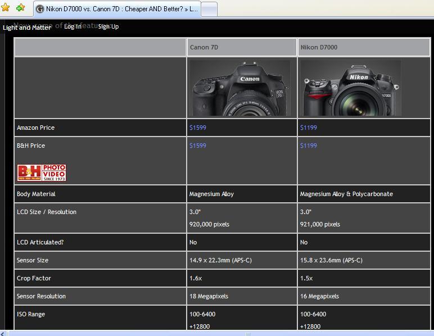Click the site favicon on the browser tab
Image resolution: width=434 pixels, height=336 pixels.
click(x=40, y=10)
